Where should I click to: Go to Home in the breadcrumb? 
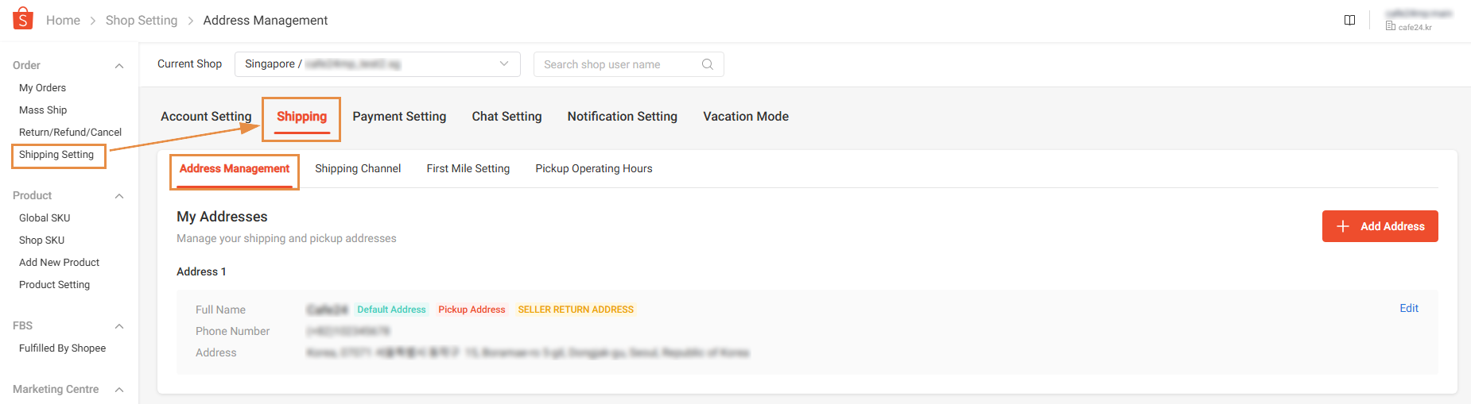63,21
